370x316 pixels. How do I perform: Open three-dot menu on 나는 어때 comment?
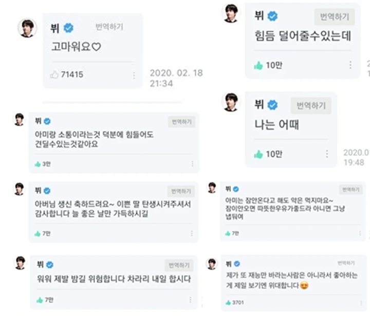pos(327,154)
